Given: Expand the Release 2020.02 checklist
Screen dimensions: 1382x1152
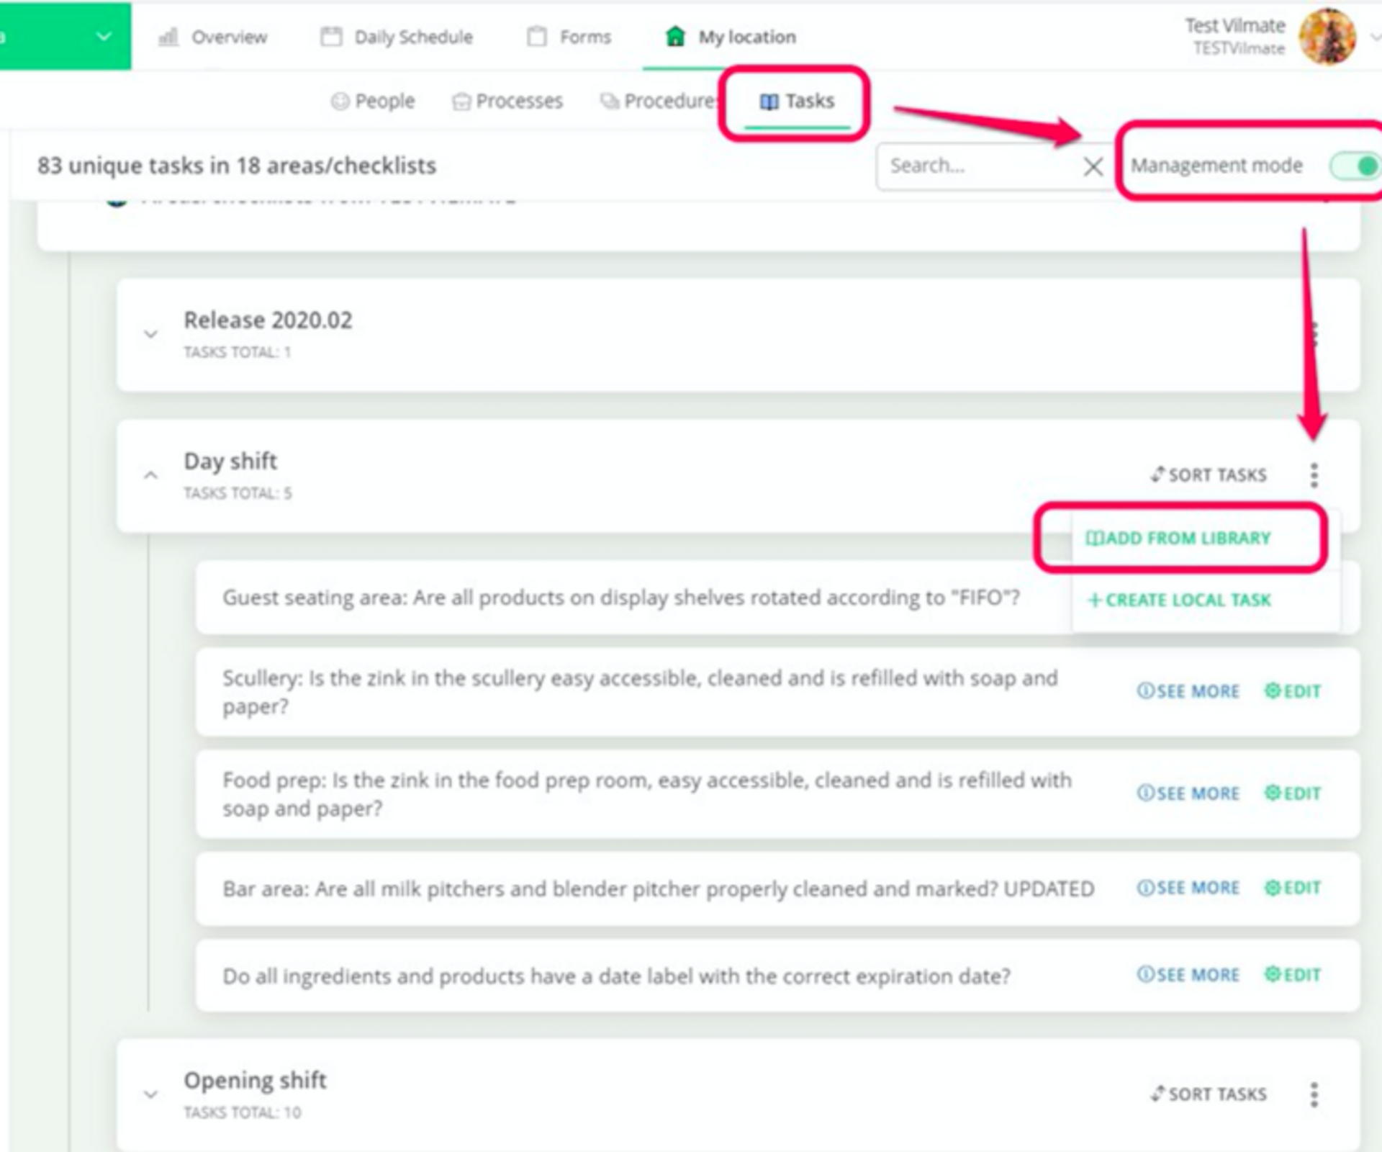Looking at the screenshot, I should coord(150,334).
